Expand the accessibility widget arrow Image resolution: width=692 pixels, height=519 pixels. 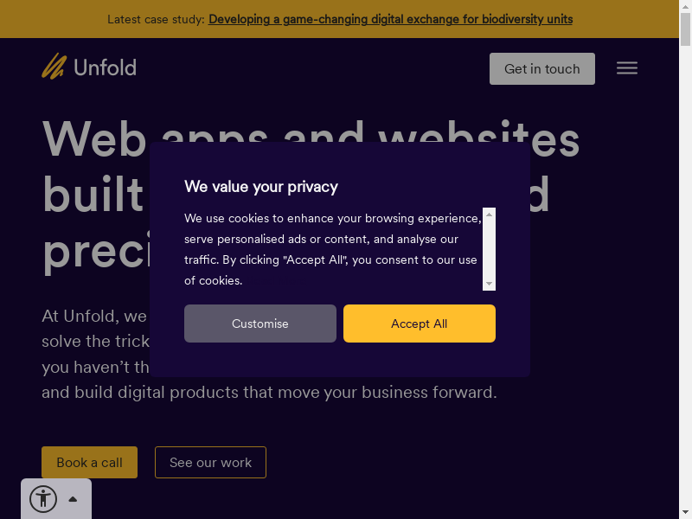pos(73,499)
